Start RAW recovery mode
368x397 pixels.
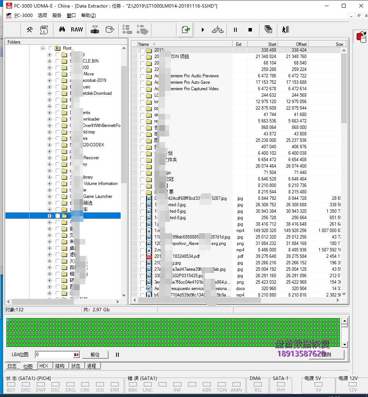click(77, 29)
